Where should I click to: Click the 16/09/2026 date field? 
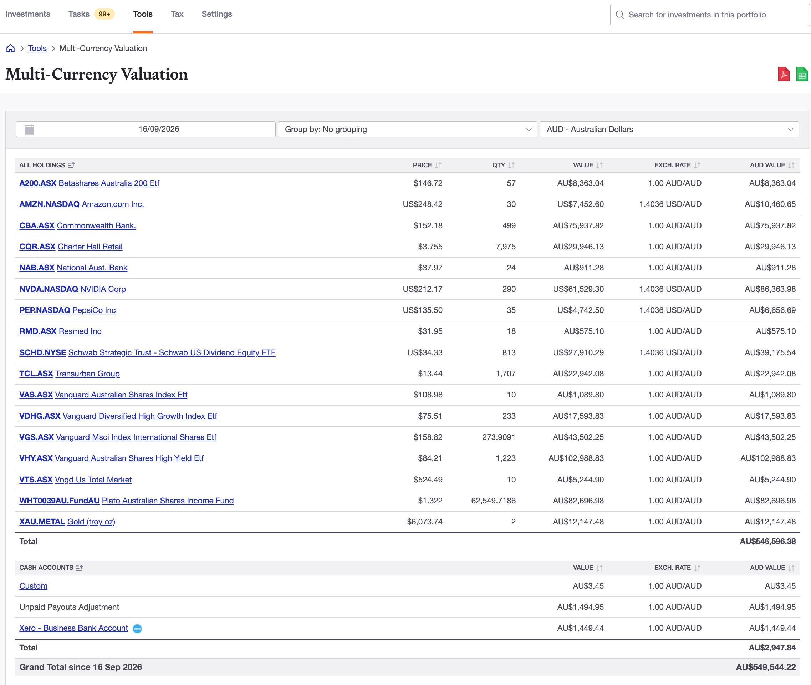coord(146,129)
